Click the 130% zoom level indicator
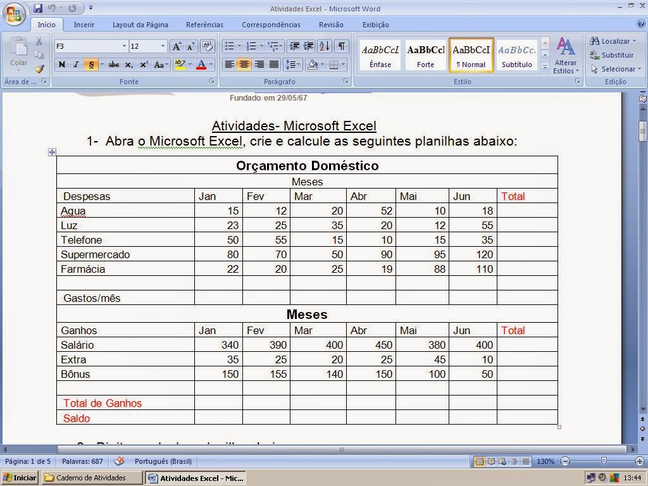Screen dimensions: 648x486 tap(545, 461)
